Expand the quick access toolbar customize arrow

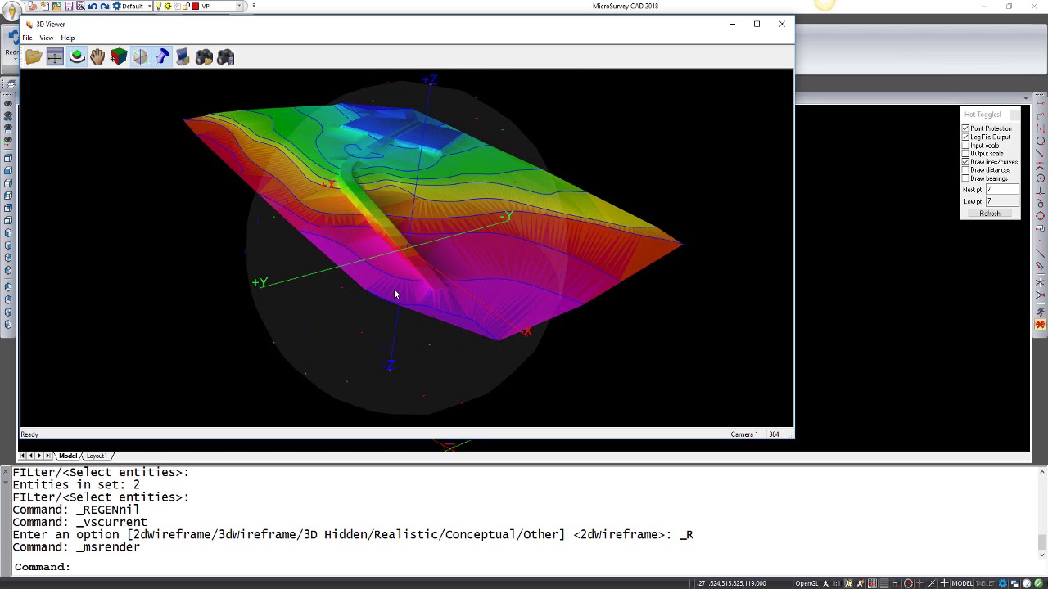pos(254,6)
